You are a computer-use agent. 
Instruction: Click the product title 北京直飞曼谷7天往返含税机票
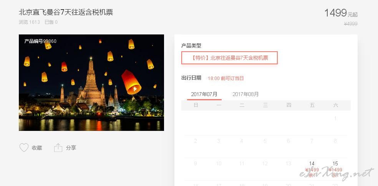click(x=66, y=12)
